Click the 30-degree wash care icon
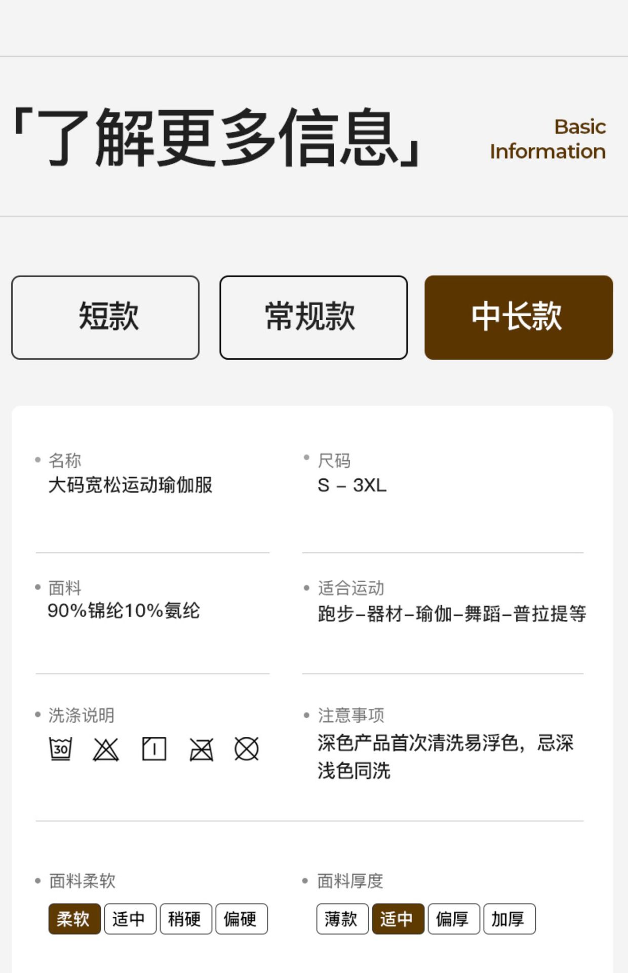 (x=60, y=749)
